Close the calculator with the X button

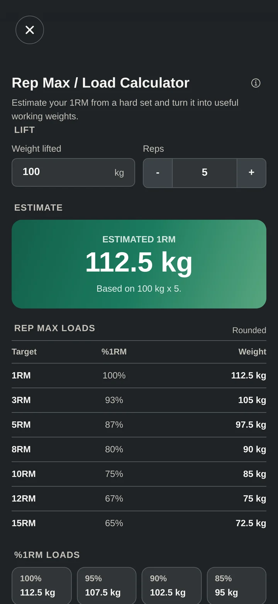[x=30, y=30]
